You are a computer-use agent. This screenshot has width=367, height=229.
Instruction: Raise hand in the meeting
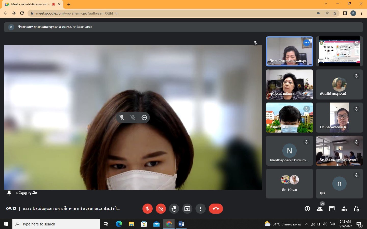pos(174,209)
